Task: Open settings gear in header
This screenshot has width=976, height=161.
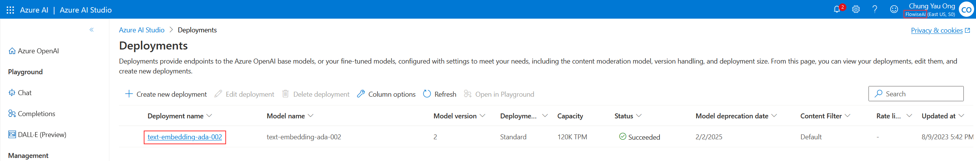Action: click(x=856, y=10)
